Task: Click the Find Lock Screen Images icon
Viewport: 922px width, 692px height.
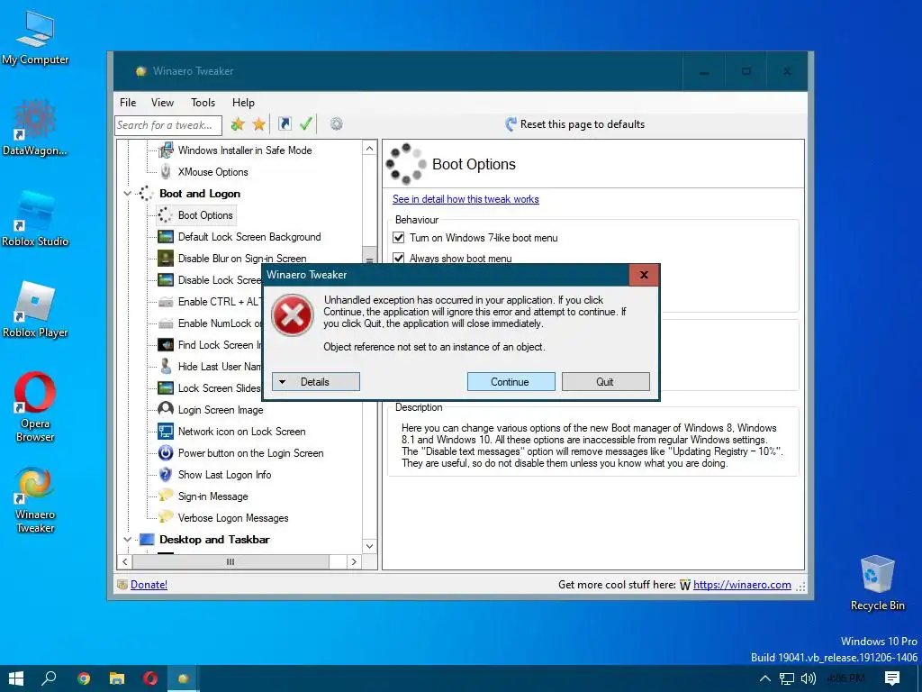Action: pyautogui.click(x=166, y=345)
